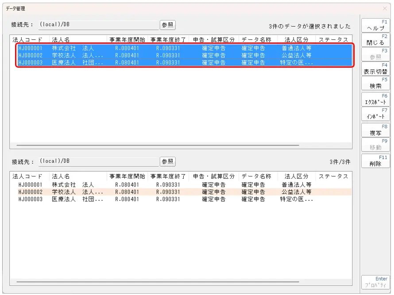Click the upper 接続先 connection field
Image resolution: width=394 pixels, height=295 pixels.
[x=98, y=25]
